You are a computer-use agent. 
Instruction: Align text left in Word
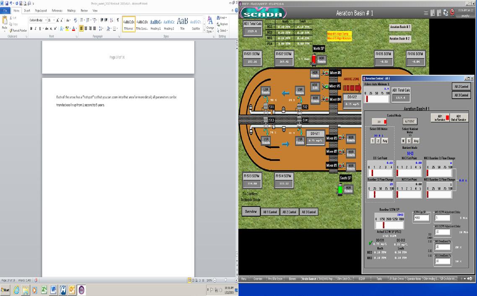click(81, 28)
